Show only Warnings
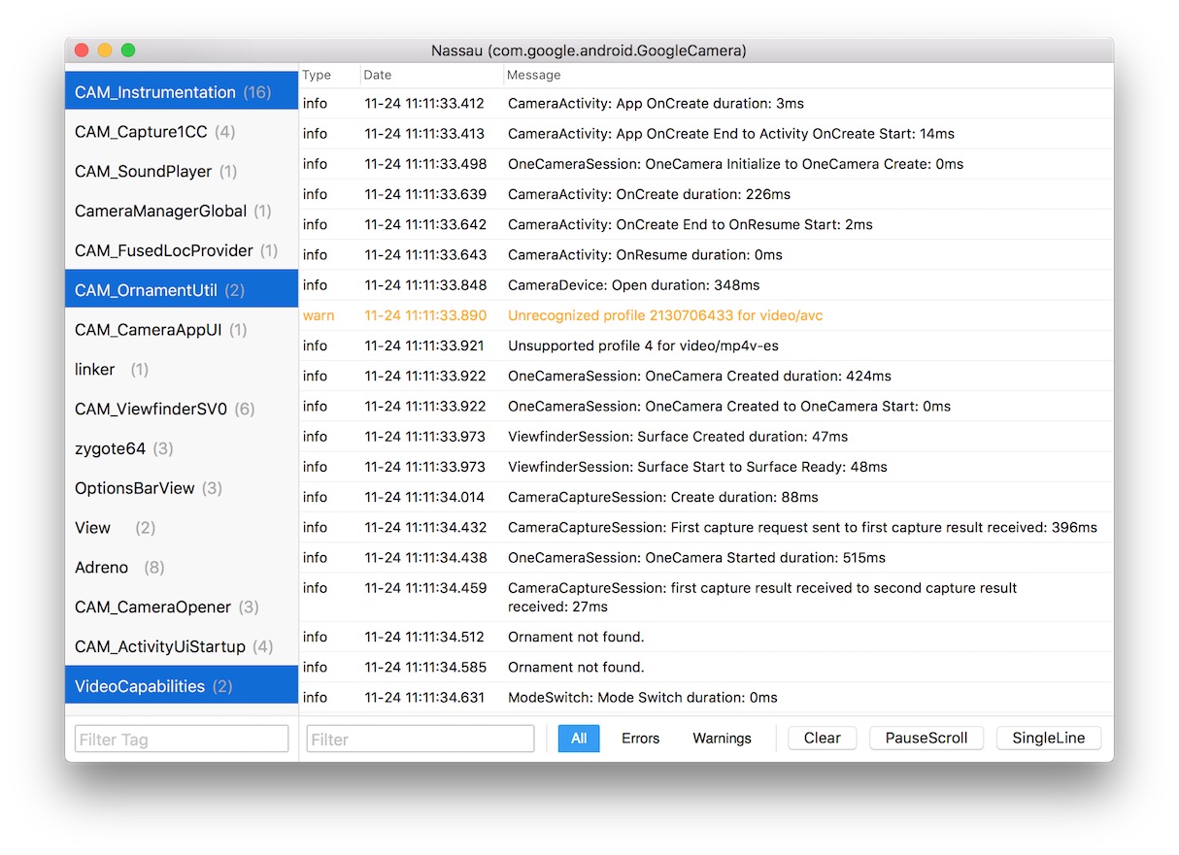This screenshot has width=1179, height=855. pos(722,739)
